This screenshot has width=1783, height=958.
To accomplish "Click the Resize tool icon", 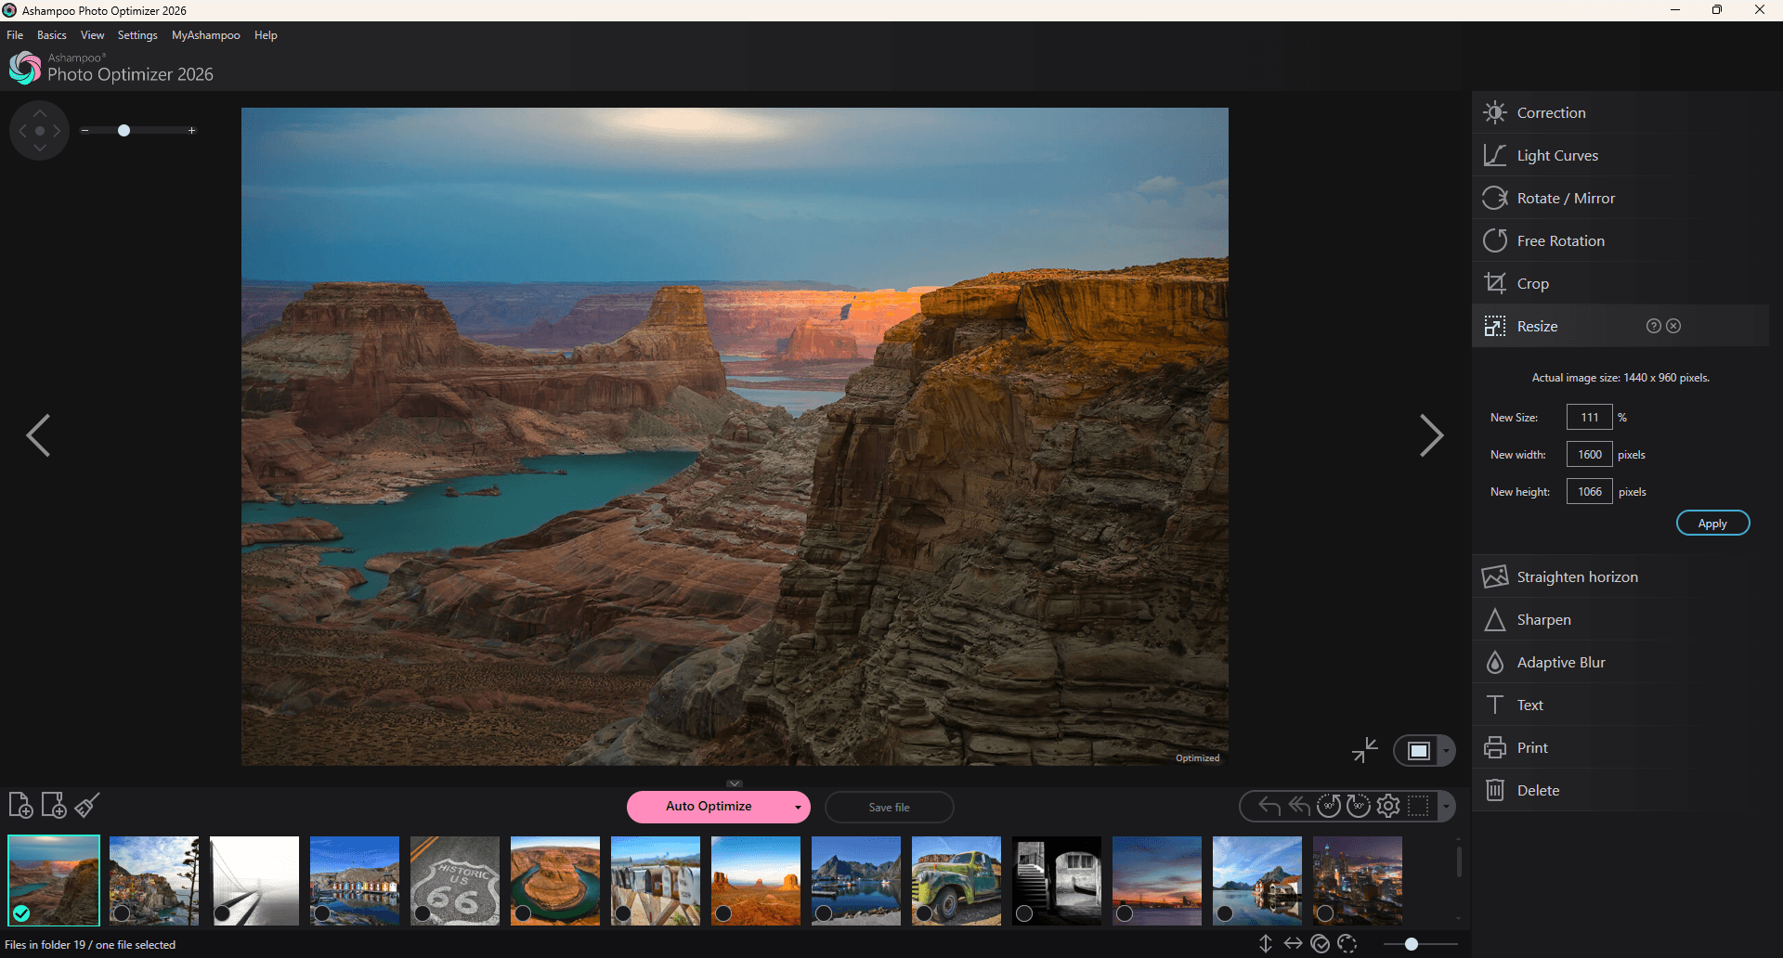I will coord(1495,326).
